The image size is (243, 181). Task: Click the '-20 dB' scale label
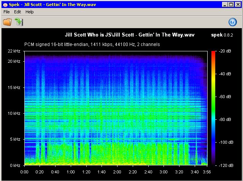coord(225,51)
